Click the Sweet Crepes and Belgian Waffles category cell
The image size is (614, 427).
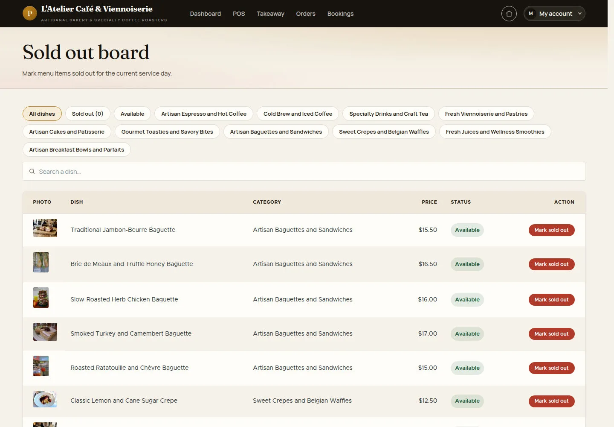pos(302,401)
